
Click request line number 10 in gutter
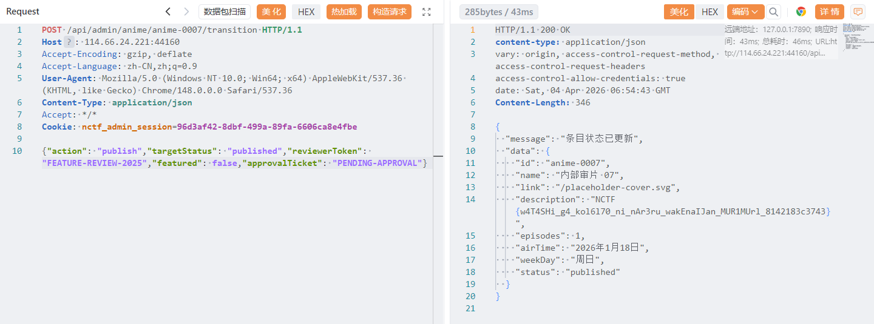17,151
